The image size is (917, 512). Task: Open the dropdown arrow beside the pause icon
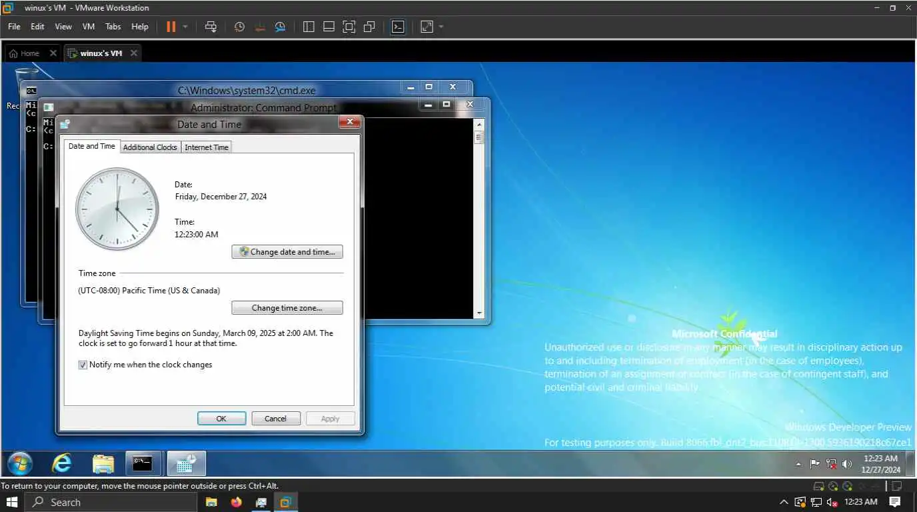tap(185, 27)
